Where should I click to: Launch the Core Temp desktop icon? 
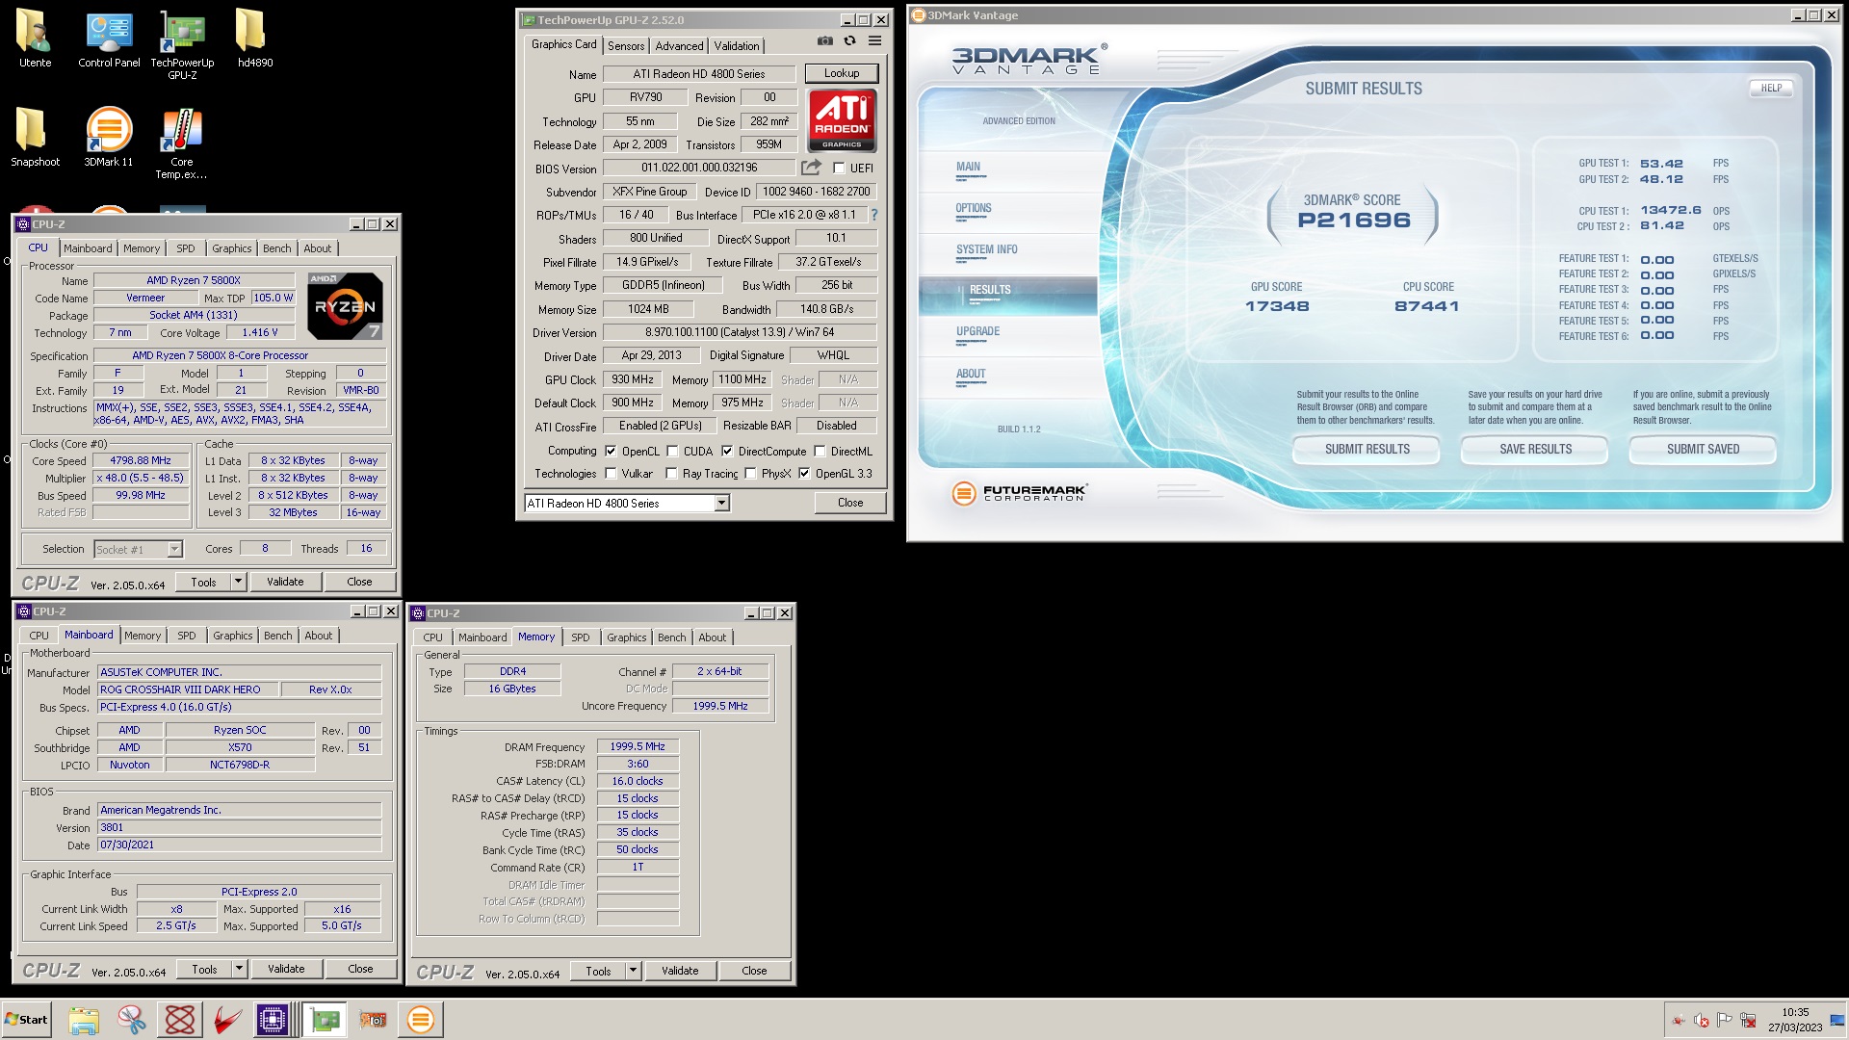tap(182, 143)
